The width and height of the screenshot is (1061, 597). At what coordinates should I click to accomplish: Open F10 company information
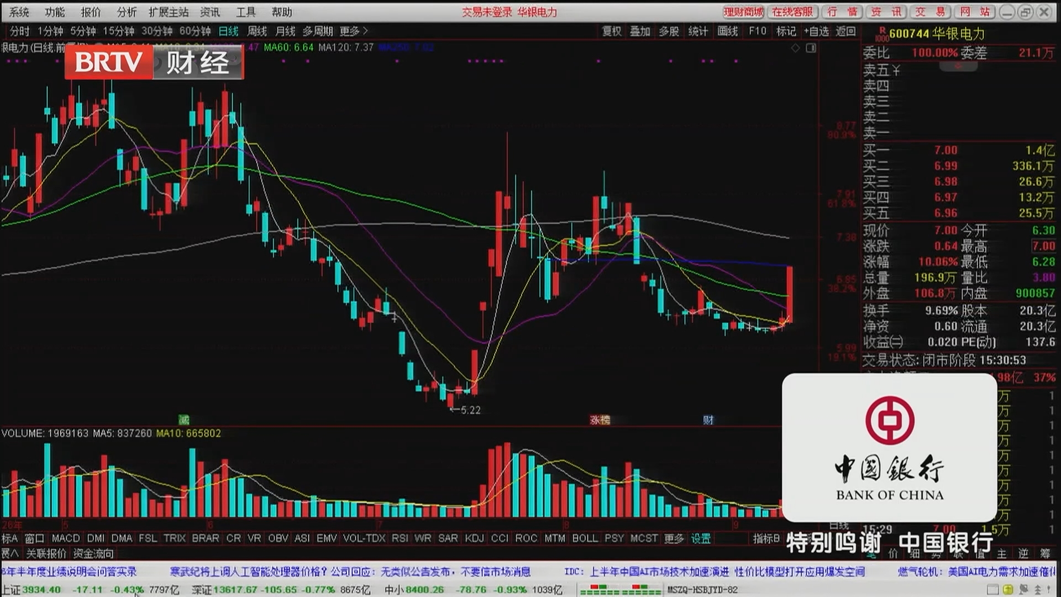(x=758, y=32)
